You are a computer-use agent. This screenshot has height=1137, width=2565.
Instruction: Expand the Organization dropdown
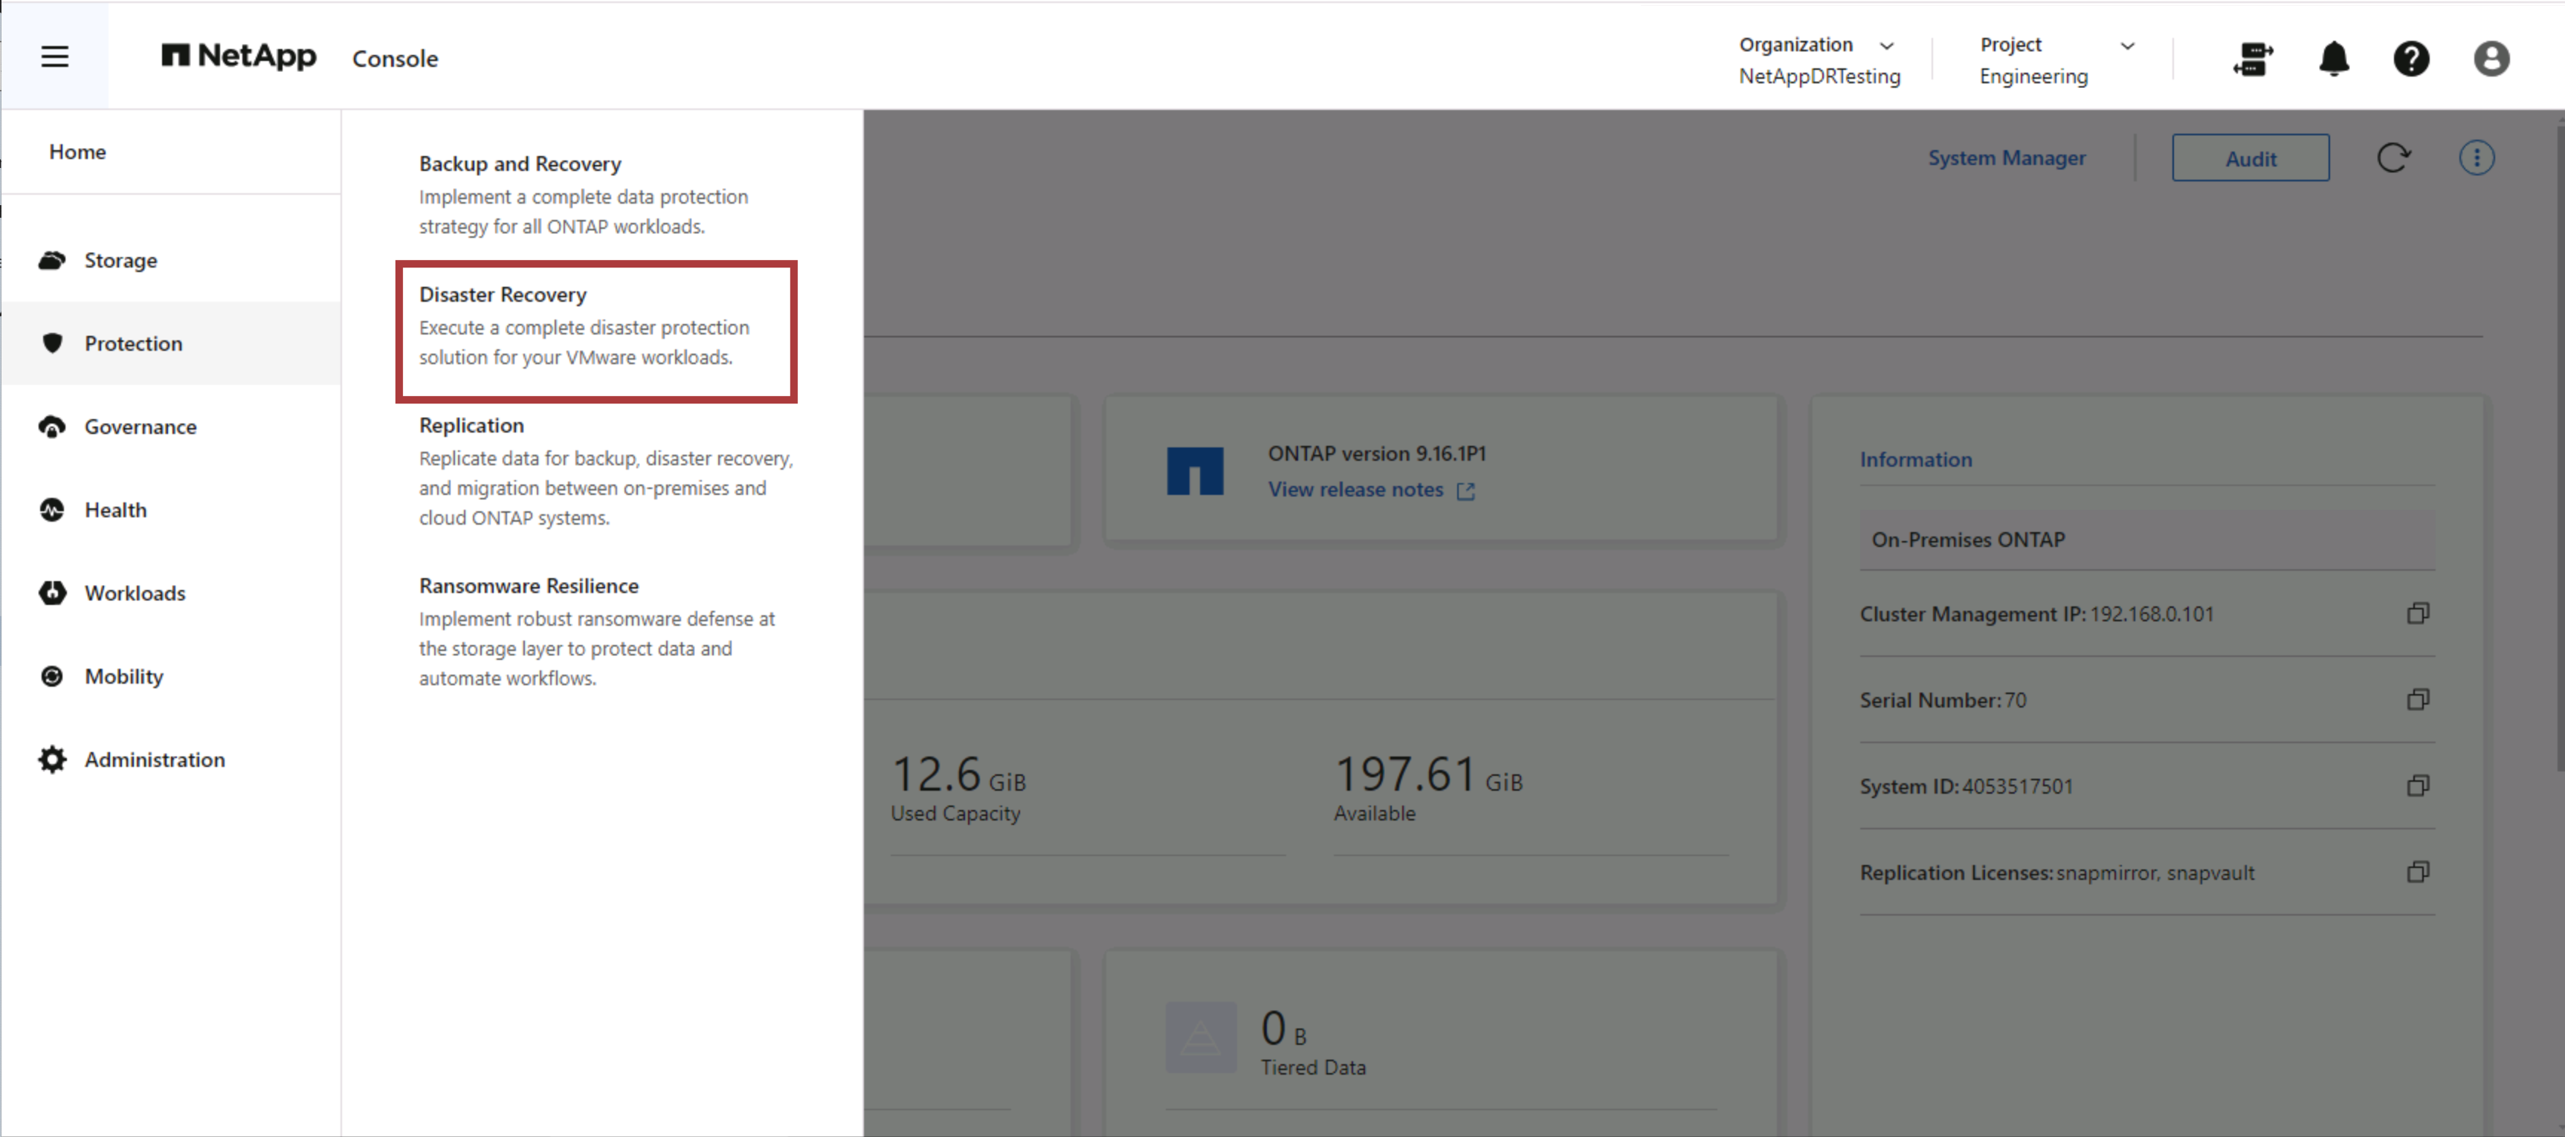pos(1886,45)
